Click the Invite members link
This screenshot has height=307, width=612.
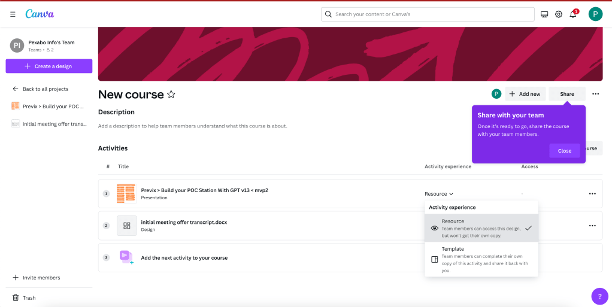tap(41, 278)
